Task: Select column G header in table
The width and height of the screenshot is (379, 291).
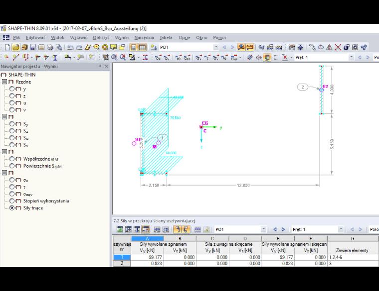Action: coord(353,238)
